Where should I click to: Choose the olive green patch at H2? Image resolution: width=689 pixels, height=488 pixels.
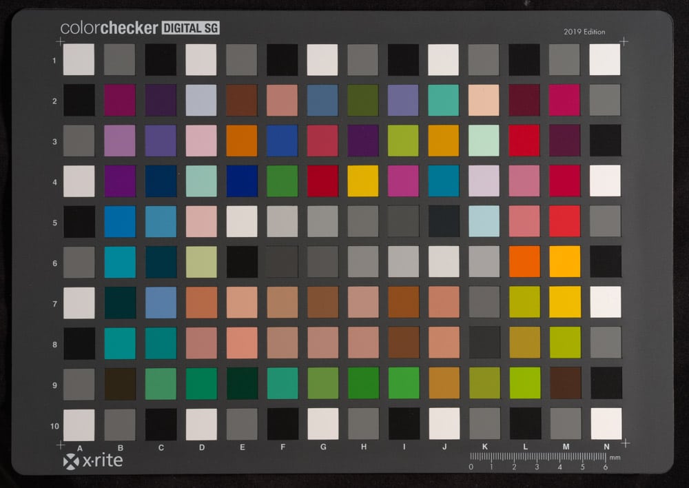(363, 100)
